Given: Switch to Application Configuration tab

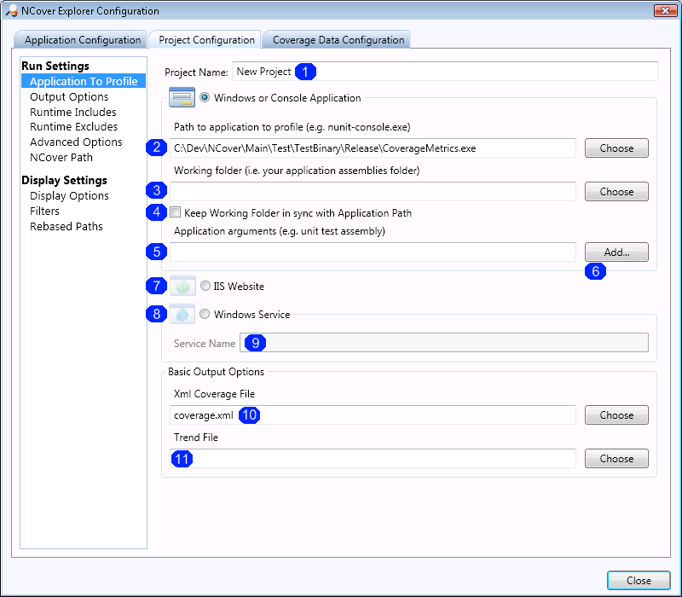Looking at the screenshot, I should coord(80,39).
